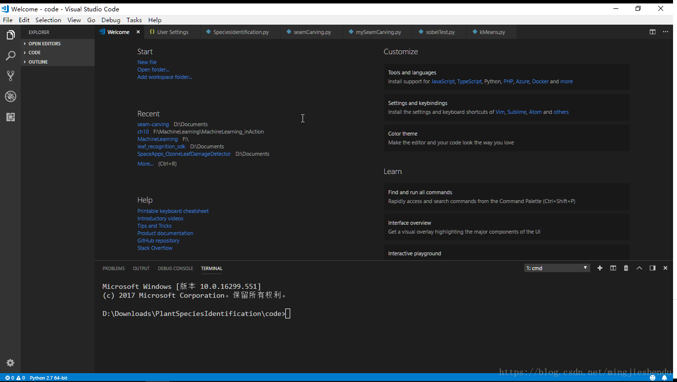Open the Help menu
The width and height of the screenshot is (677, 382).
(x=155, y=20)
